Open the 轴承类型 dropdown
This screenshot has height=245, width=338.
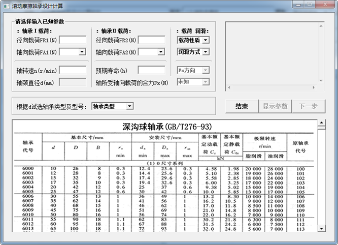click(x=129, y=106)
